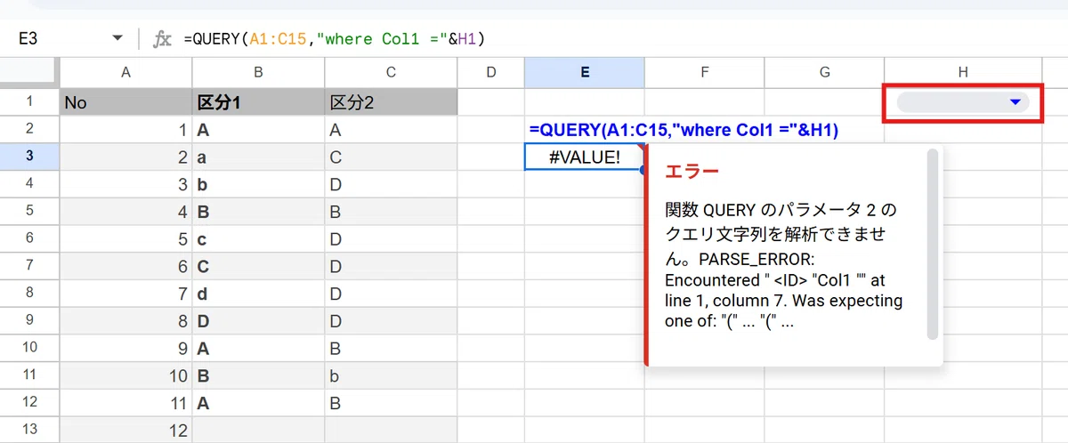Click cell A6 with number 5
This screenshot has width=1068, height=443.
tap(125, 238)
